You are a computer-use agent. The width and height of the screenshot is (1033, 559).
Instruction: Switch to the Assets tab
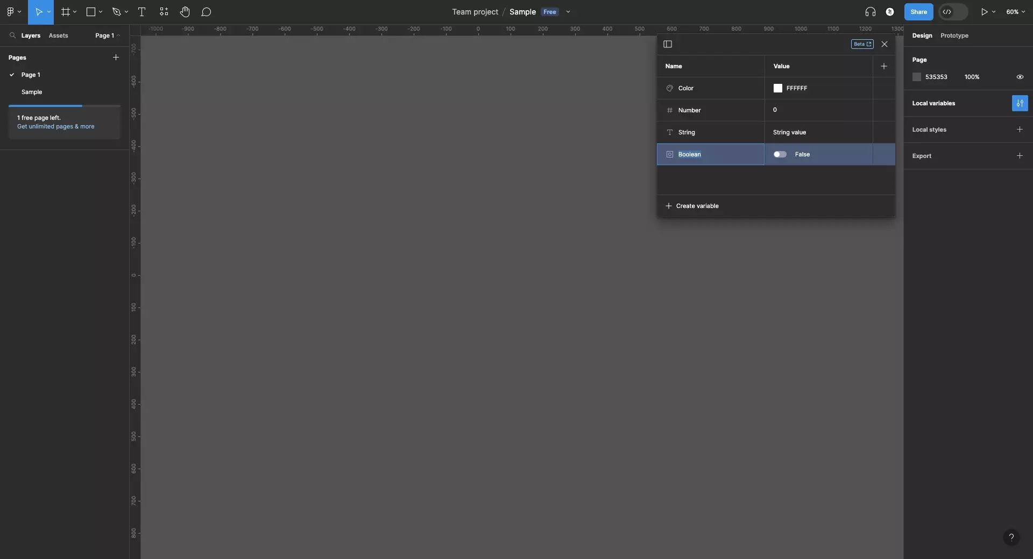point(59,35)
